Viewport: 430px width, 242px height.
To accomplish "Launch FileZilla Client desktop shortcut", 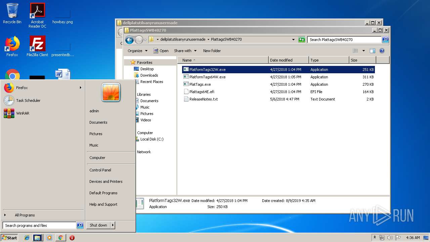I will (x=37, y=46).
